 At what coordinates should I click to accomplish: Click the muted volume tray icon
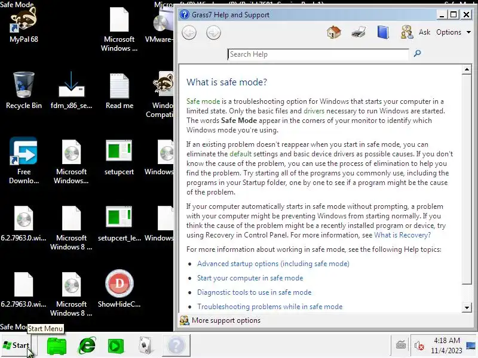419,345
